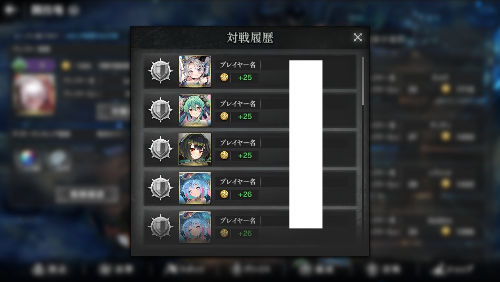500x282 pixels.
Task: Open the black-haired character portrait with hair clip
Action: pos(195,149)
